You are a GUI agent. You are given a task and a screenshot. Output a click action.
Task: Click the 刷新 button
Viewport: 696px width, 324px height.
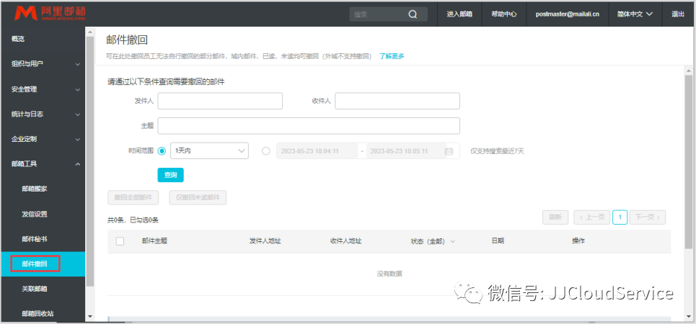click(555, 217)
